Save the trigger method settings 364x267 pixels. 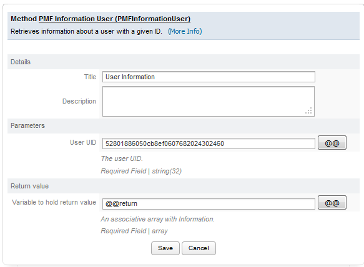[x=165, y=248]
